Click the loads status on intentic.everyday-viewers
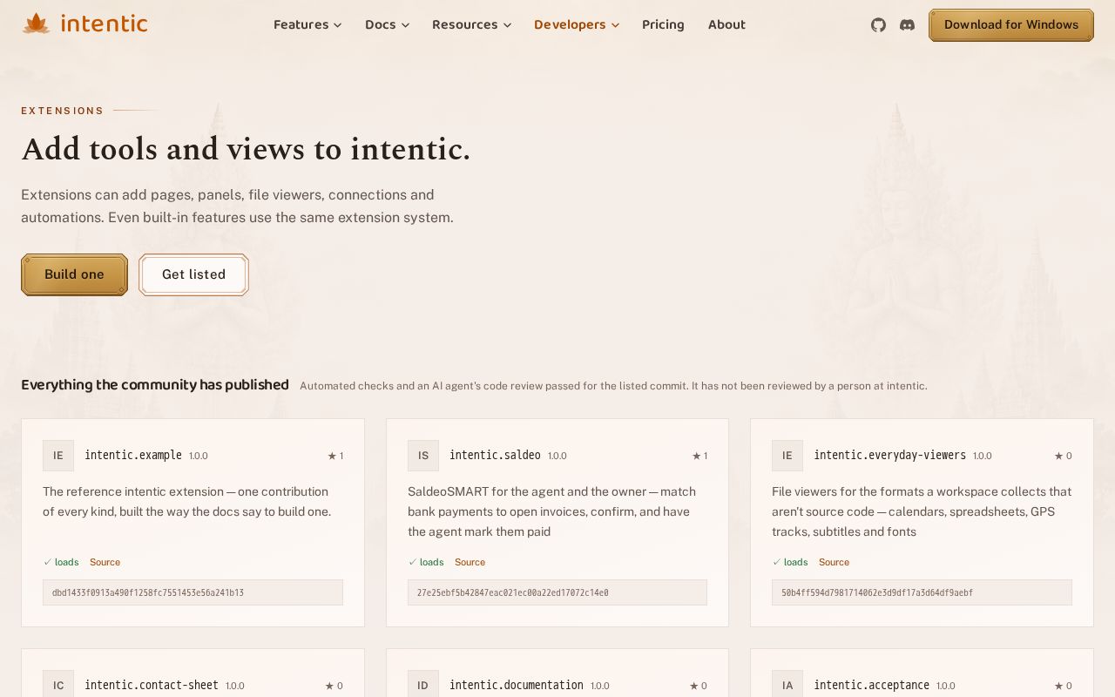1115x697 pixels. (790, 562)
